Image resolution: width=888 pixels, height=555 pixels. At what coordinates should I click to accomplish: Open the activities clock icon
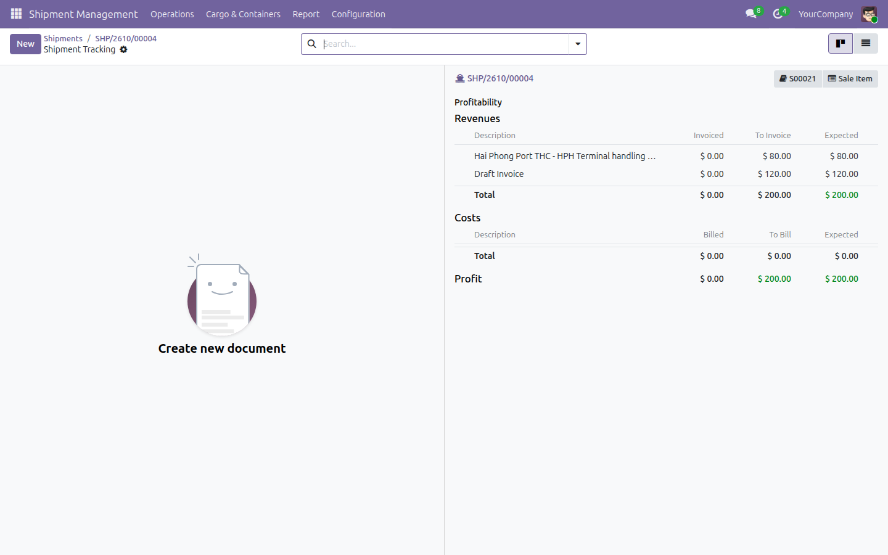pyautogui.click(x=778, y=14)
